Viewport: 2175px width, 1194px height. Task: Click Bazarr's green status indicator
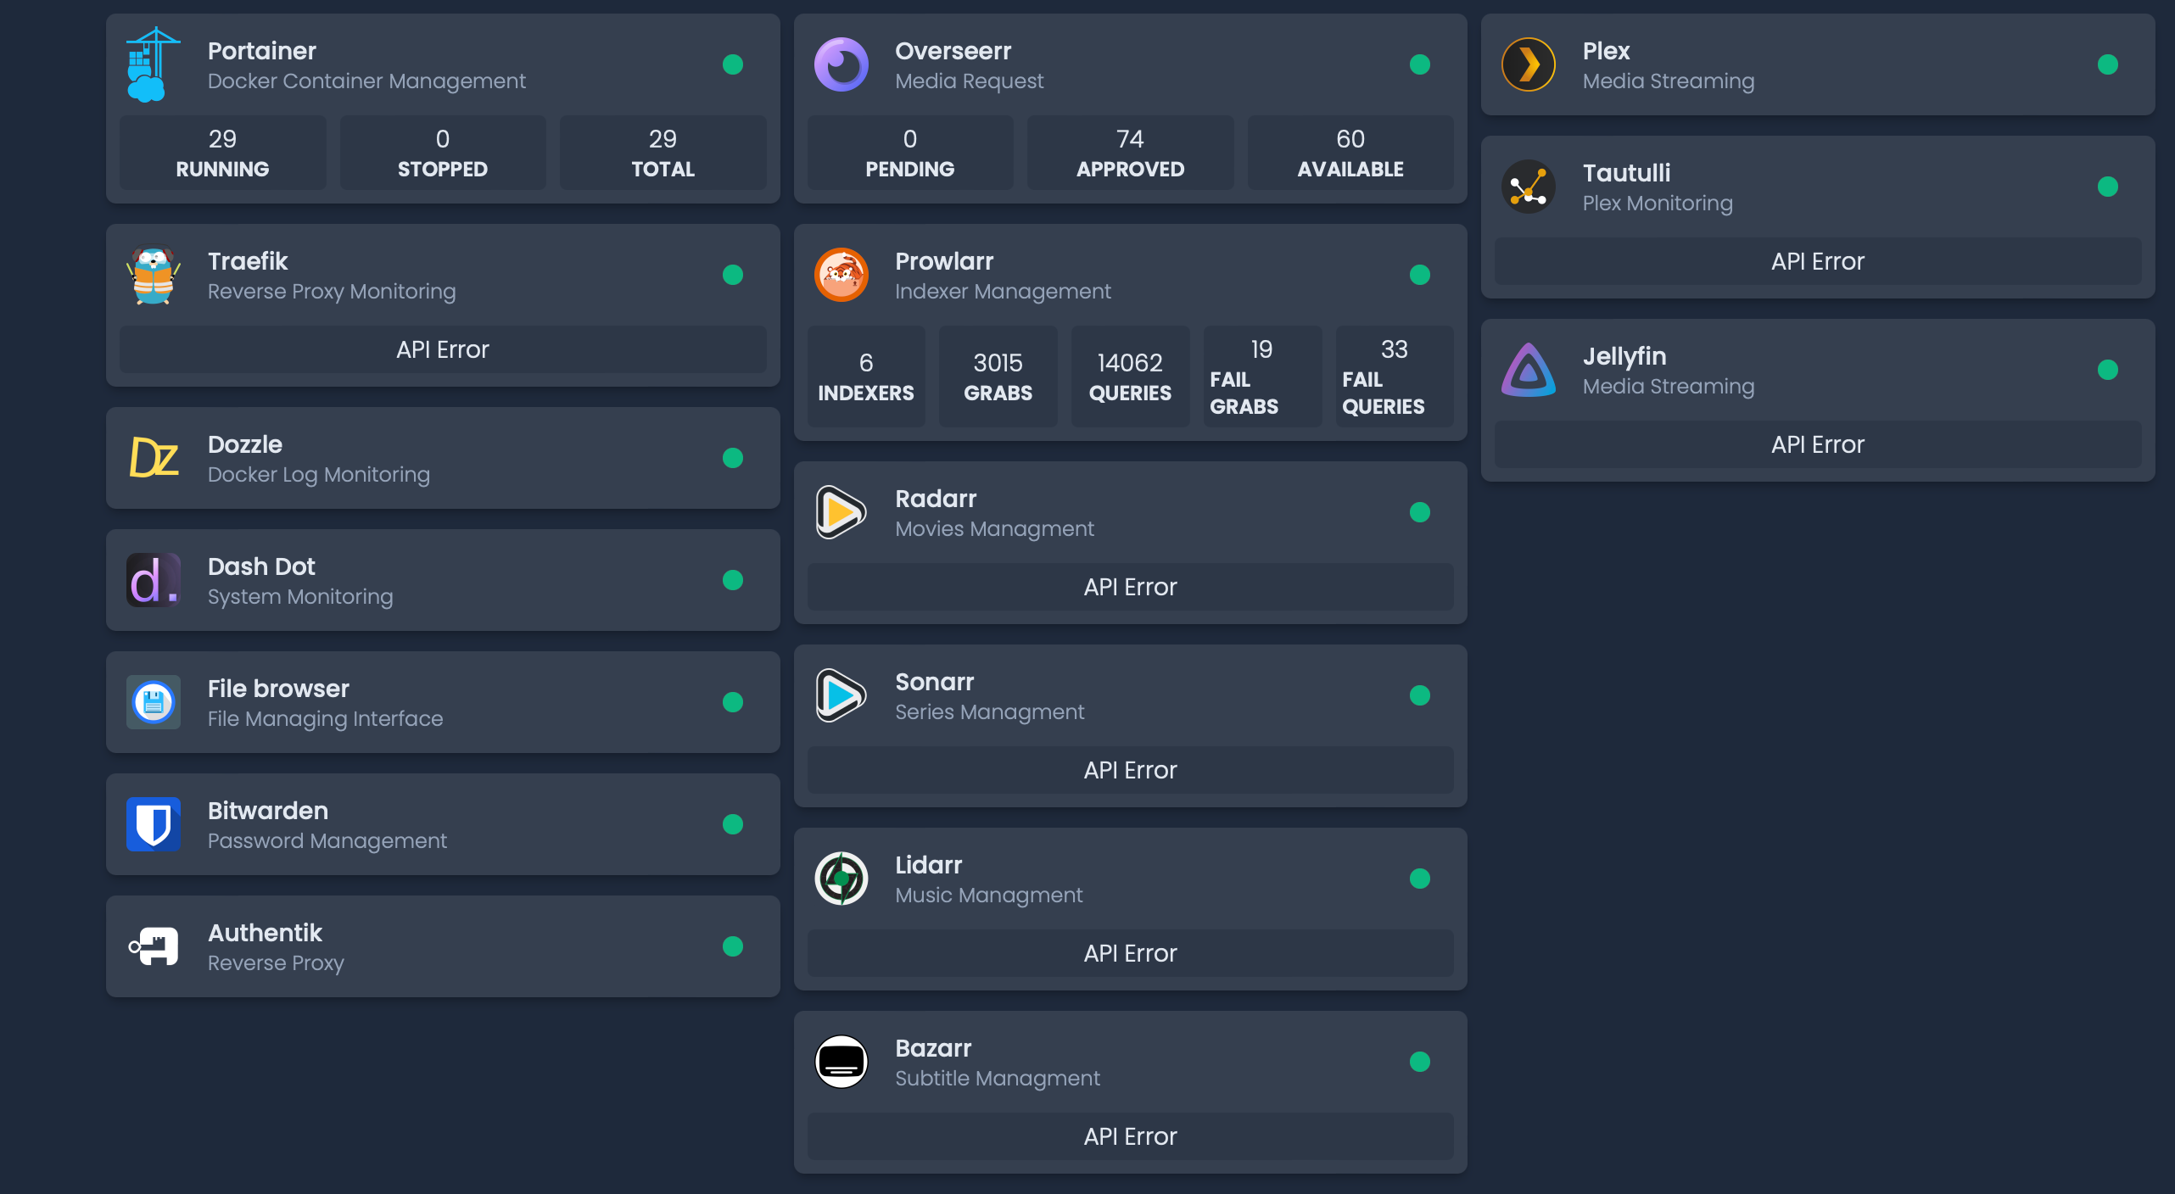(1421, 1062)
